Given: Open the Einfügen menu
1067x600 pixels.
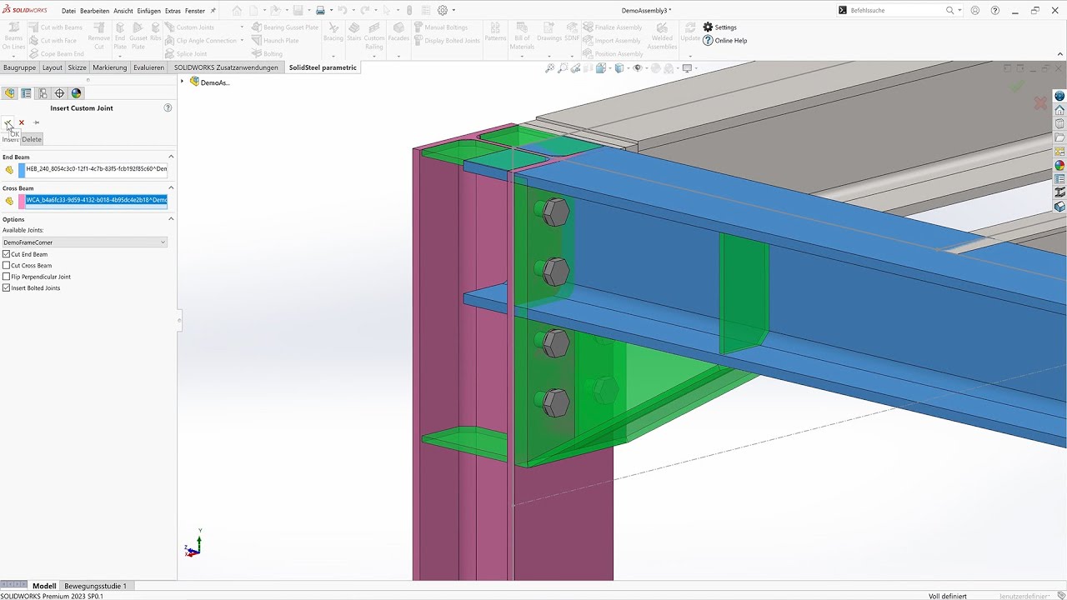Looking at the screenshot, I should click(x=148, y=11).
